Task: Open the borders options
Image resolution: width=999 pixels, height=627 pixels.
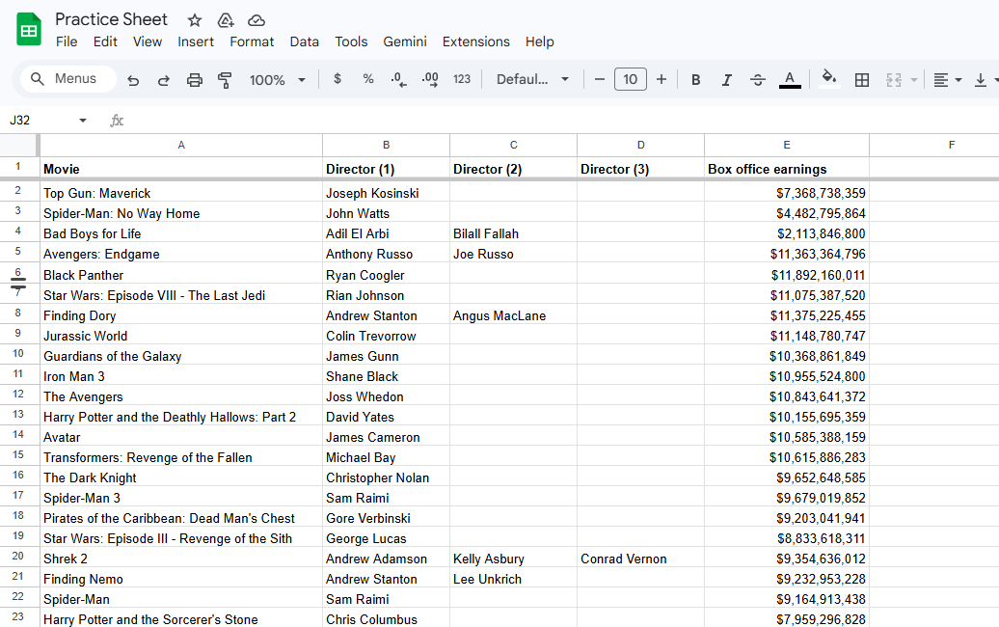Action: pos(861,79)
